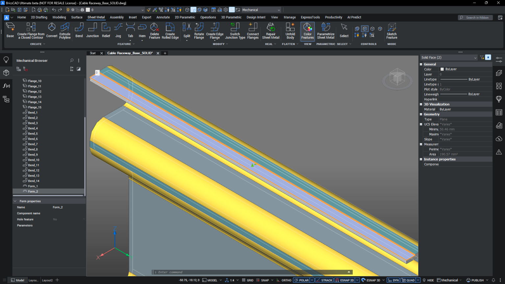
Task: Open the Start tab
Action: (92, 53)
